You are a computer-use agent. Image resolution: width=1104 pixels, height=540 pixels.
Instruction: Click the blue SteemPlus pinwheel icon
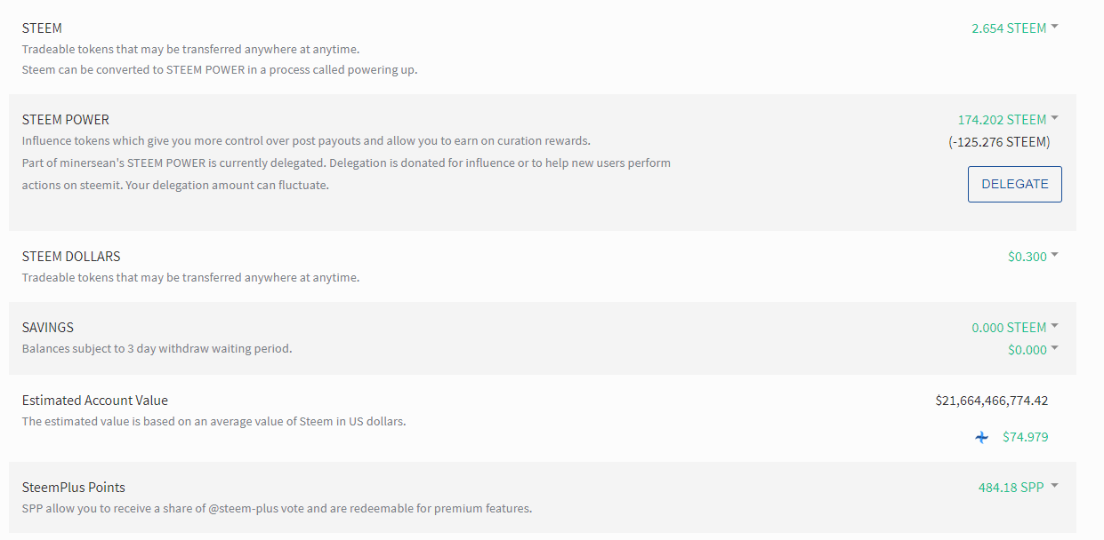click(981, 437)
